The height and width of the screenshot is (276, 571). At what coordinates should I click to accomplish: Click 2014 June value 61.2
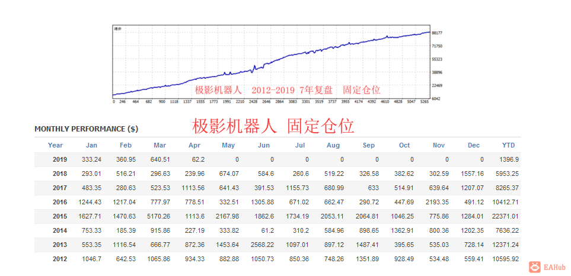[267, 230]
